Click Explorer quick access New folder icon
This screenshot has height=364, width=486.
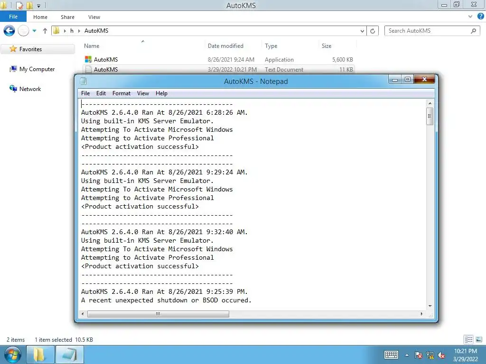pyautogui.click(x=29, y=5)
